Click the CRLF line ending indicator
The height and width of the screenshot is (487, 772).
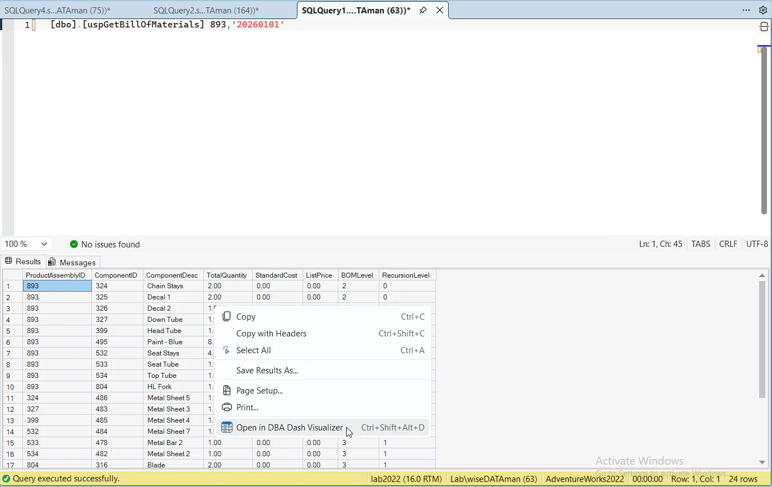click(x=728, y=244)
